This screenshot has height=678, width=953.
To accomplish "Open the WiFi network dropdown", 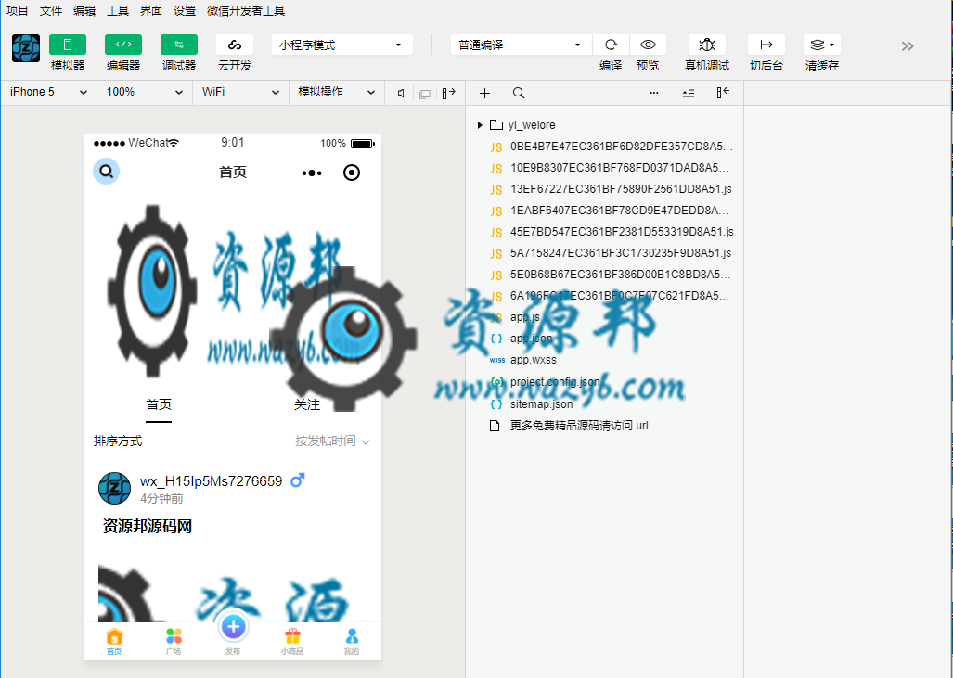I will click(240, 93).
